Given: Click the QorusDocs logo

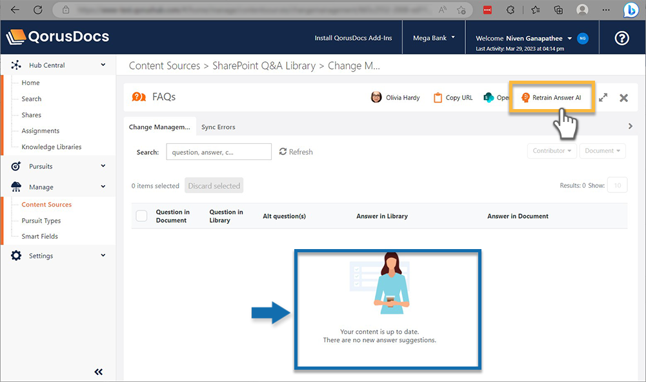Looking at the screenshot, I should tap(57, 37).
